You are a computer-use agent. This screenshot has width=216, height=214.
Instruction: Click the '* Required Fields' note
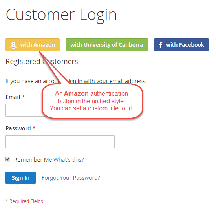pyautogui.click(x=24, y=201)
